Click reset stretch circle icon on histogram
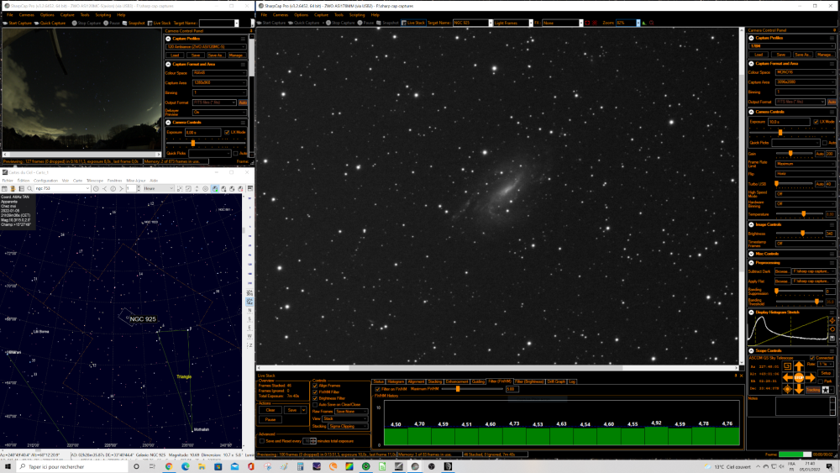 coord(832,328)
